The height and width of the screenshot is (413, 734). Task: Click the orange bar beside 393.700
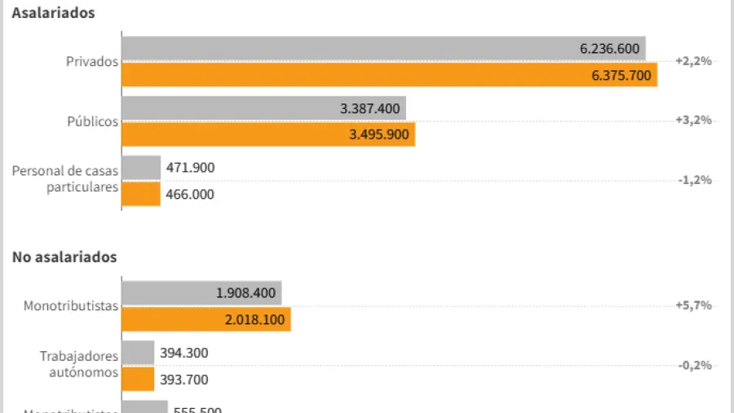pyautogui.click(x=138, y=380)
